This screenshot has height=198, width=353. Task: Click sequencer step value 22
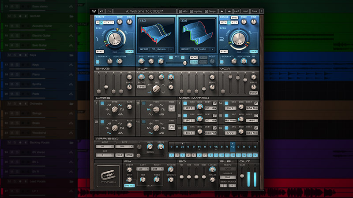point(182,147)
